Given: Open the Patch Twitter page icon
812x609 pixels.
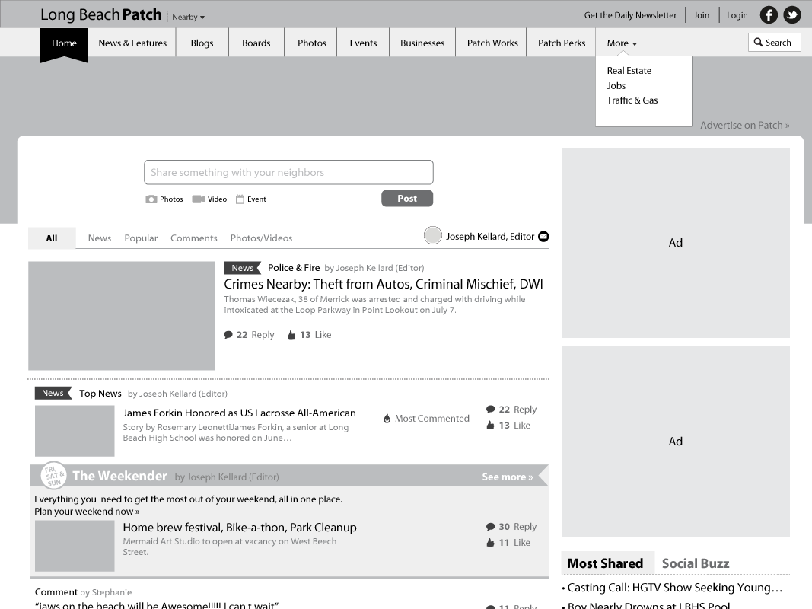Looking at the screenshot, I should click(791, 15).
